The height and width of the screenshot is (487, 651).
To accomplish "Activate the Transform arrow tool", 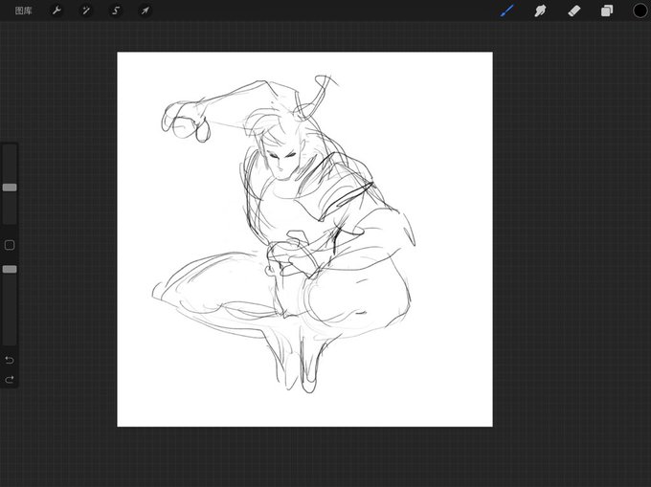I will coord(145,11).
